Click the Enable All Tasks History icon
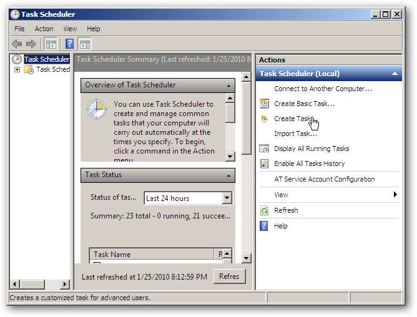 pos(264,163)
